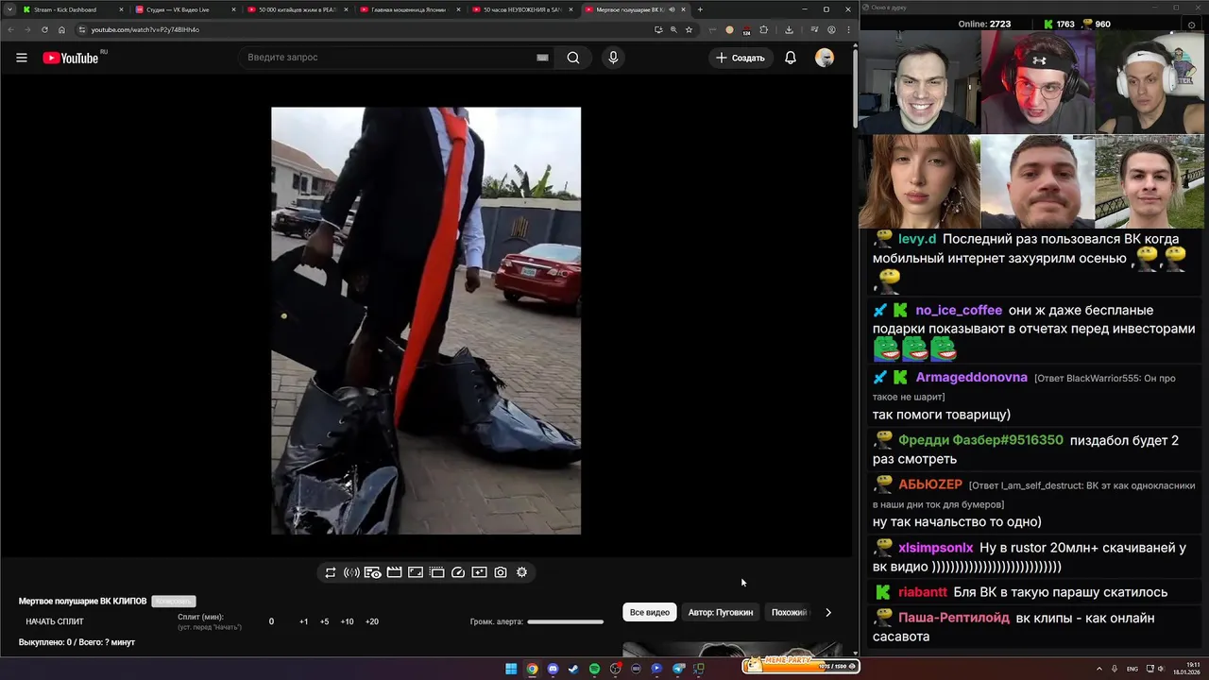Add +1 minute to the split

pos(304,621)
